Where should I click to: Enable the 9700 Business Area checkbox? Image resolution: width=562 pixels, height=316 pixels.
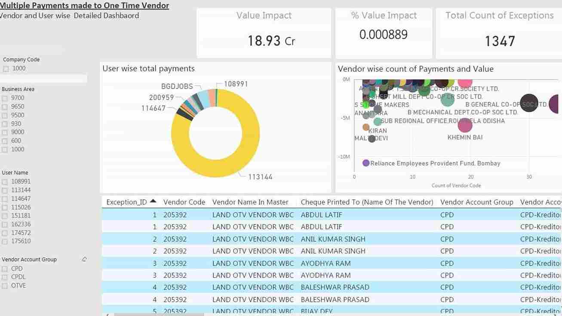point(5,98)
